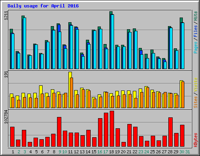Click day label "12" on the axis
The image size is (200, 156).
click(x=76, y=152)
